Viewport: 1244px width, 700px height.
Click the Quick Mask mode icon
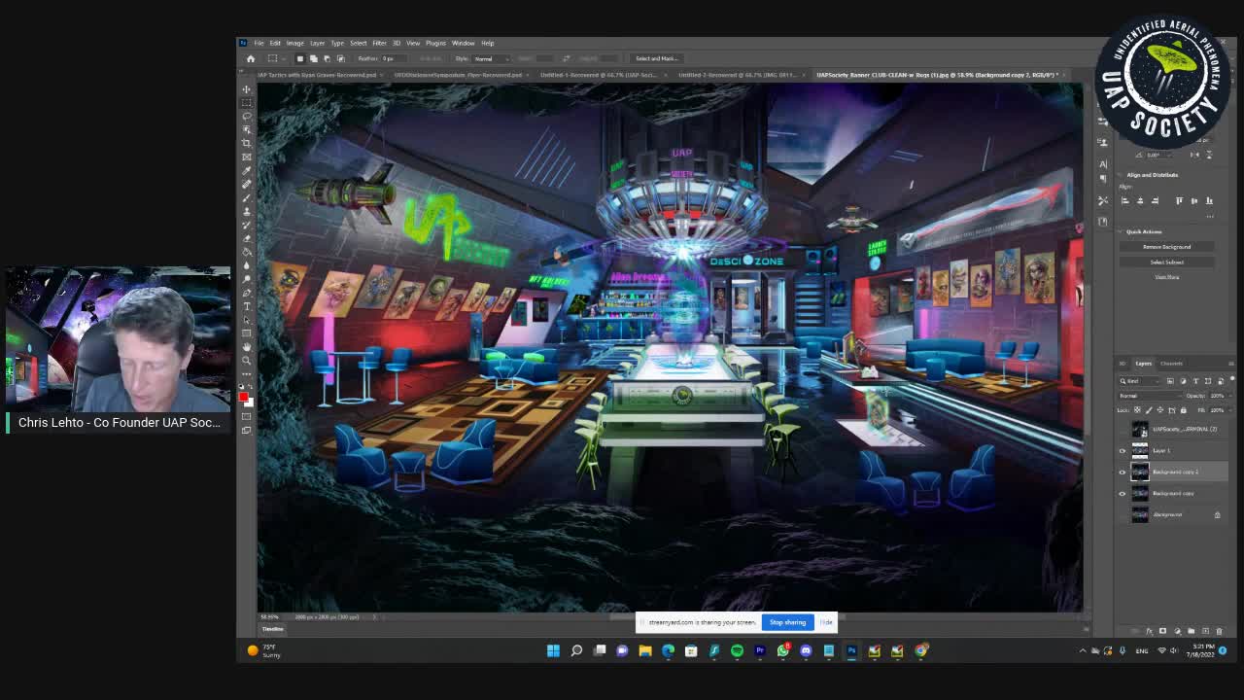(x=247, y=416)
